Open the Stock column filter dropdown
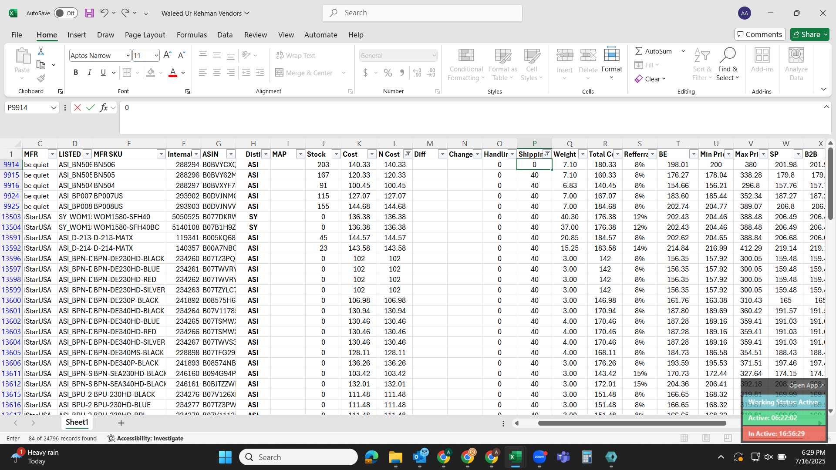This screenshot has height=470, width=836. pyautogui.click(x=336, y=154)
